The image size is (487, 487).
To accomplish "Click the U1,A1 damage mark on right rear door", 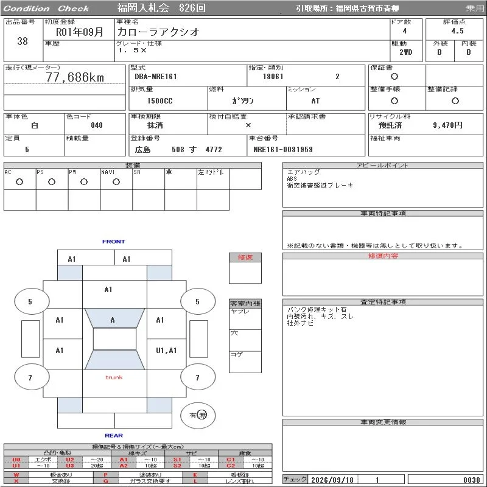I will (x=166, y=351).
